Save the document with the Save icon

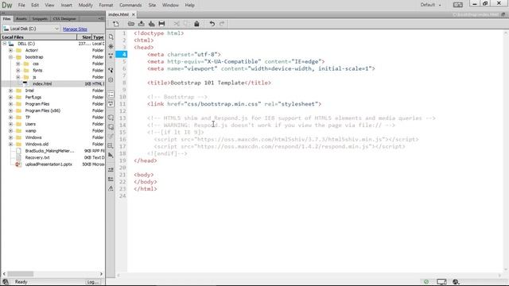point(142,24)
